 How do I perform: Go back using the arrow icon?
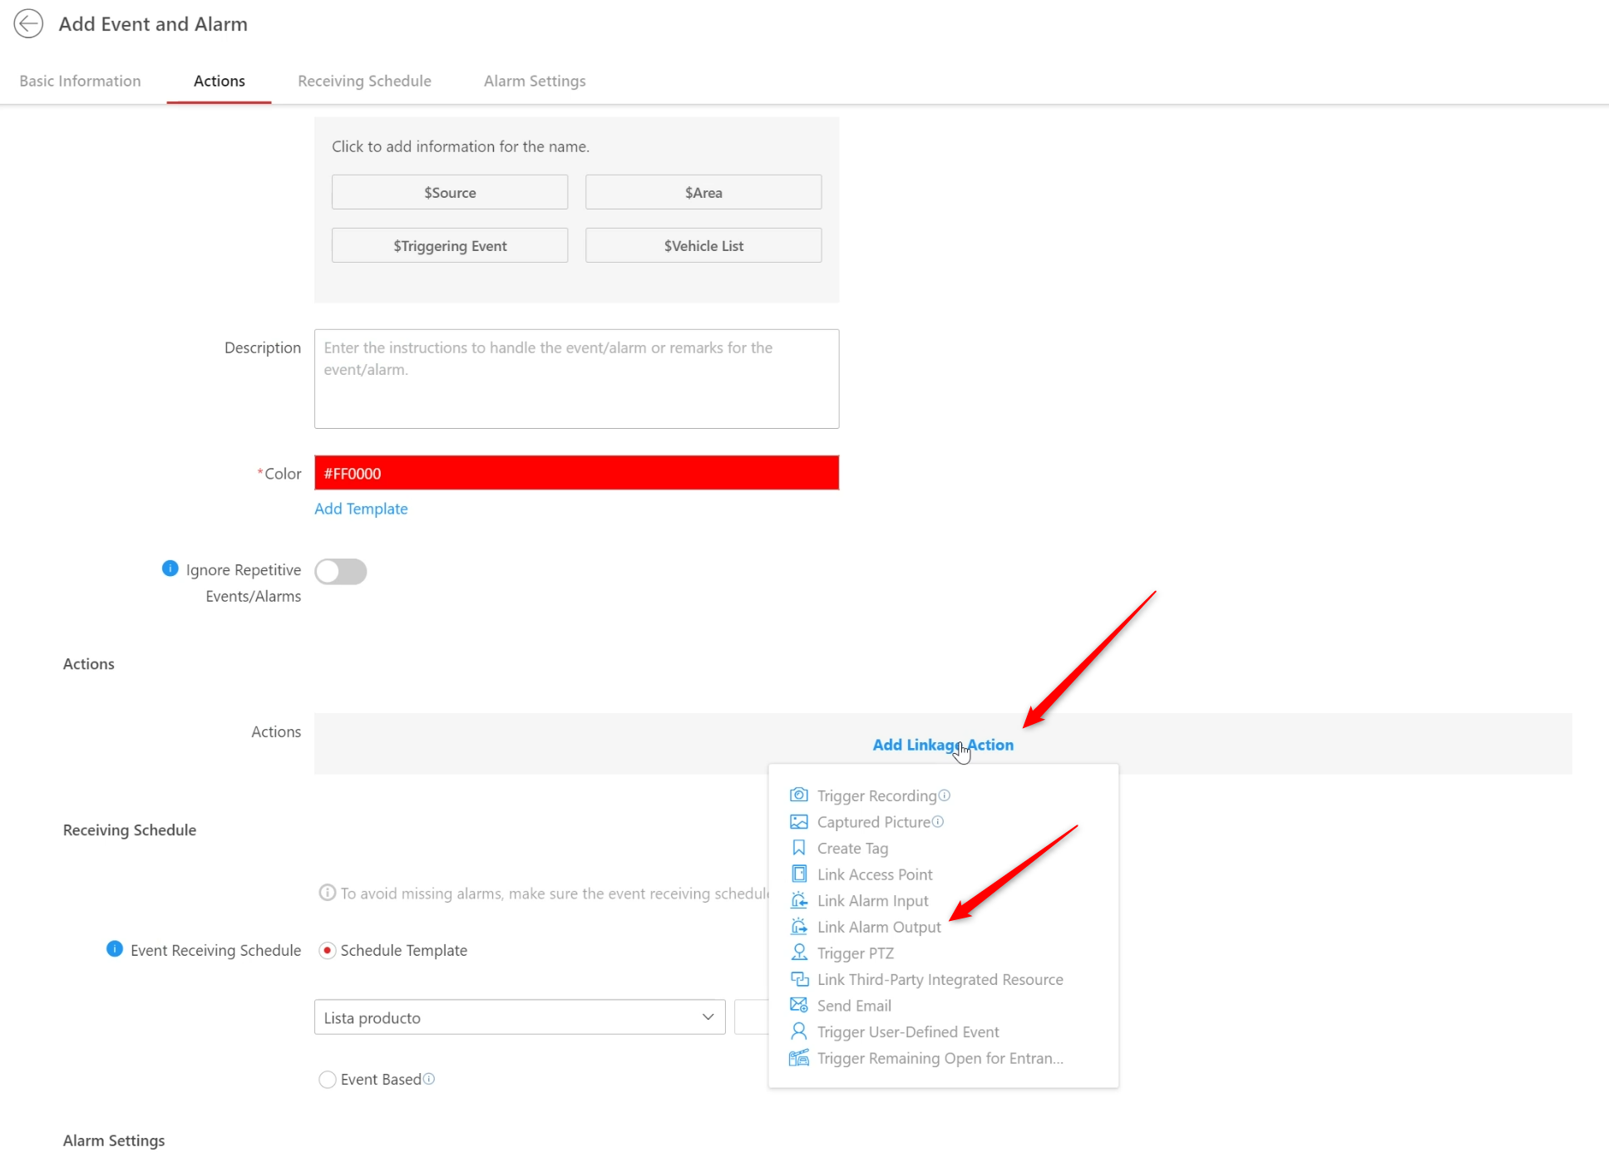28,23
